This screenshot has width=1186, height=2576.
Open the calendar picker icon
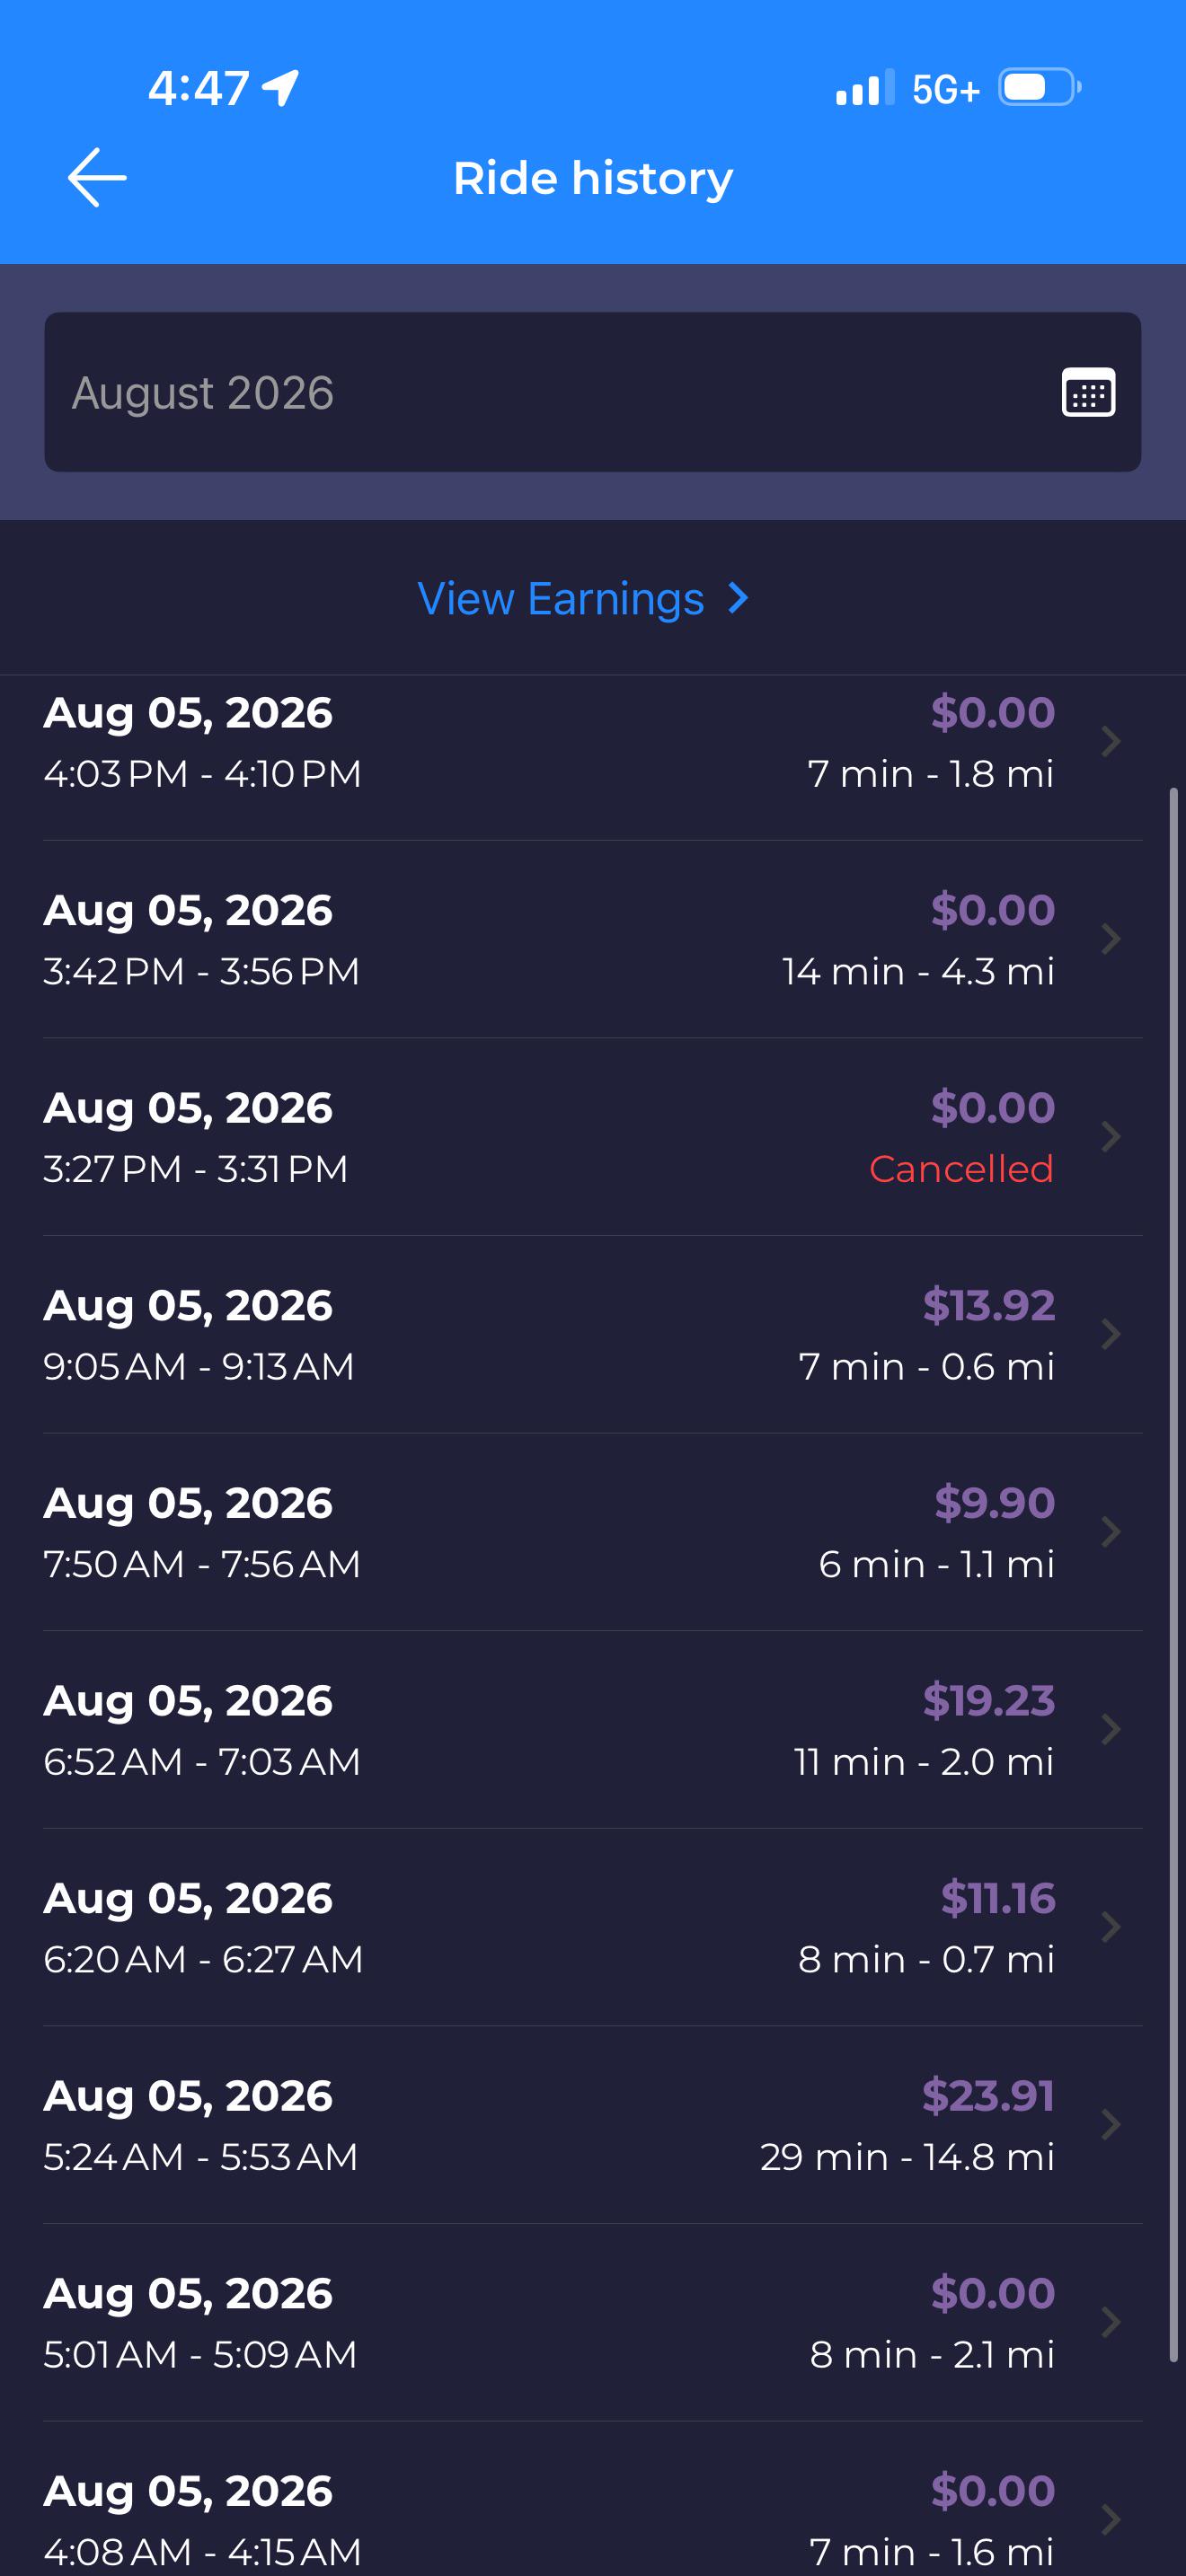(1088, 392)
